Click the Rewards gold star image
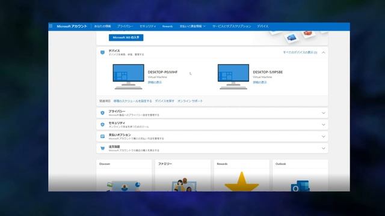This screenshot has height=216, width=385. 242,181
